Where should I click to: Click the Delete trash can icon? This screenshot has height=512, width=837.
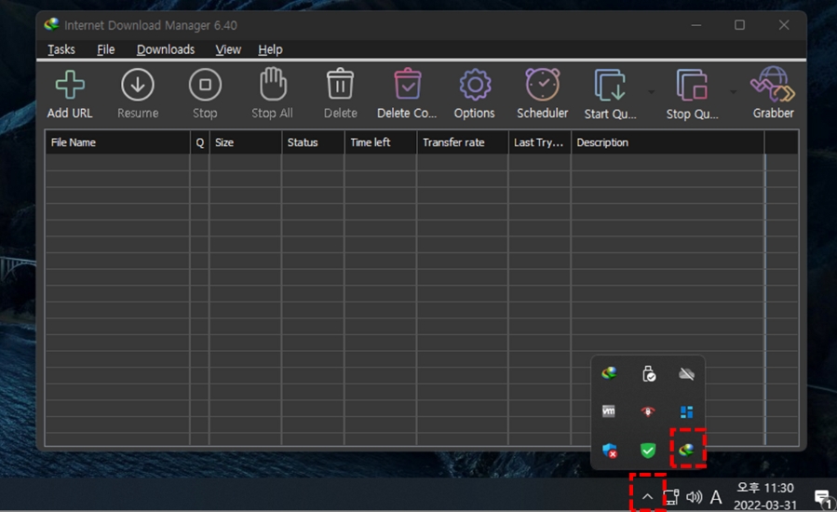[340, 93]
